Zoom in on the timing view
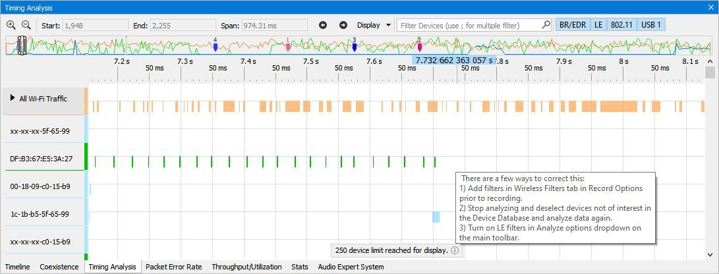 click(11, 25)
